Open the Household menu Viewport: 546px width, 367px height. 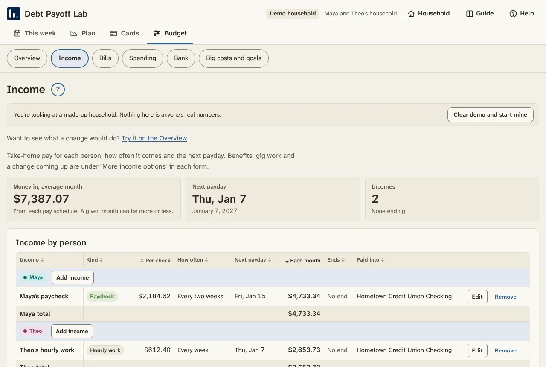pos(428,14)
